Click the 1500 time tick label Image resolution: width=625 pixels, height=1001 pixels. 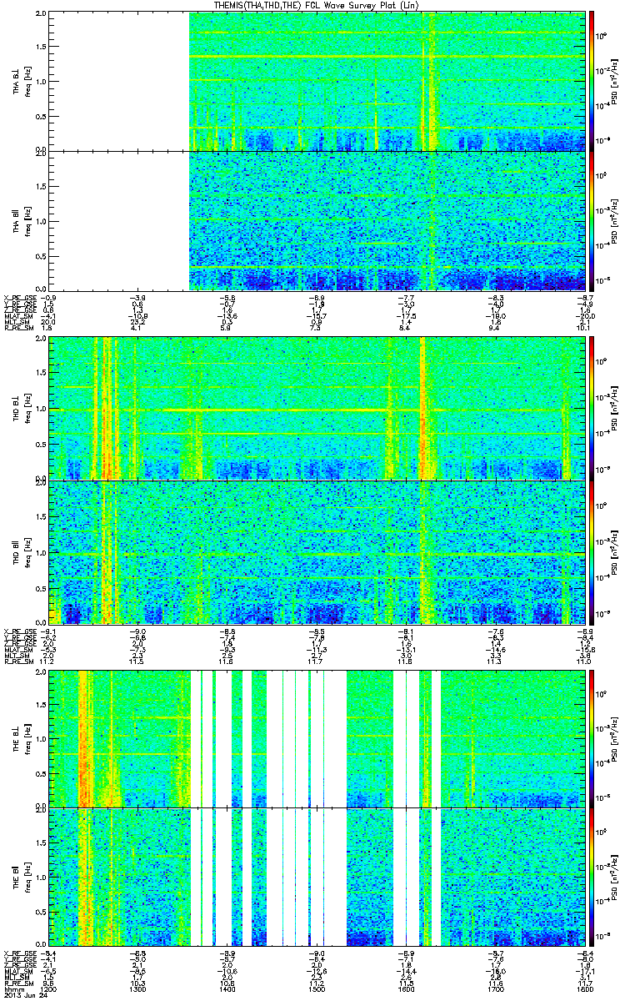click(x=317, y=989)
